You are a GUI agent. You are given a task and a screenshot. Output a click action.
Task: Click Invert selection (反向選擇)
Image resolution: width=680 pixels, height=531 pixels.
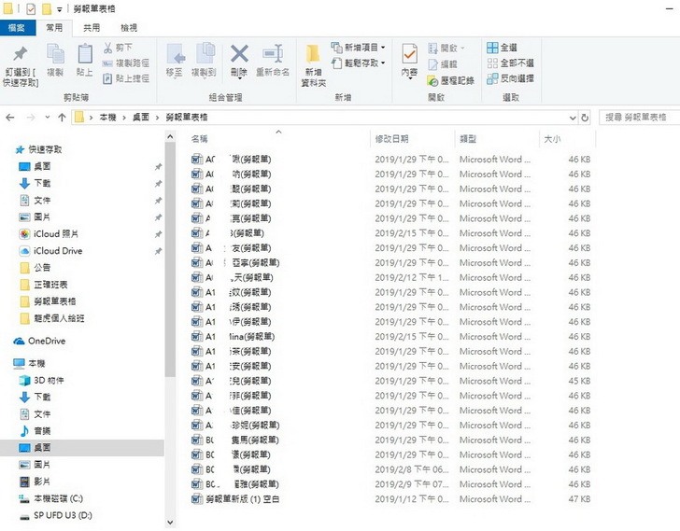click(x=510, y=78)
